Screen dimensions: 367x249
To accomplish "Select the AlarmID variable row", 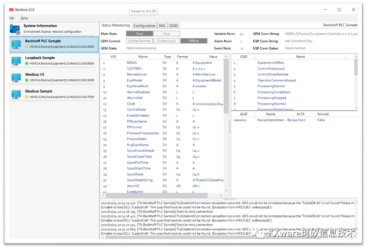I will point(163,186).
